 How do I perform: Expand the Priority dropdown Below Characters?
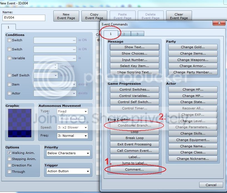(x=68, y=153)
